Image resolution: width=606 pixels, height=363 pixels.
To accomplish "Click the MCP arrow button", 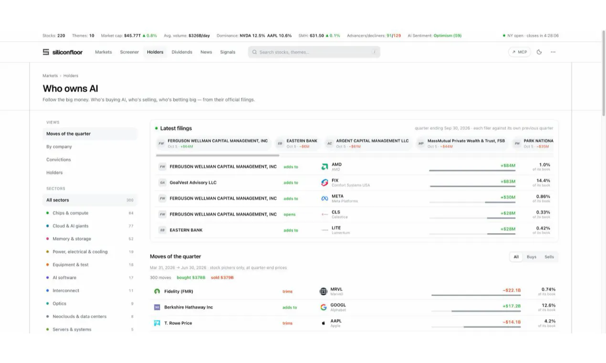I will pos(519,52).
